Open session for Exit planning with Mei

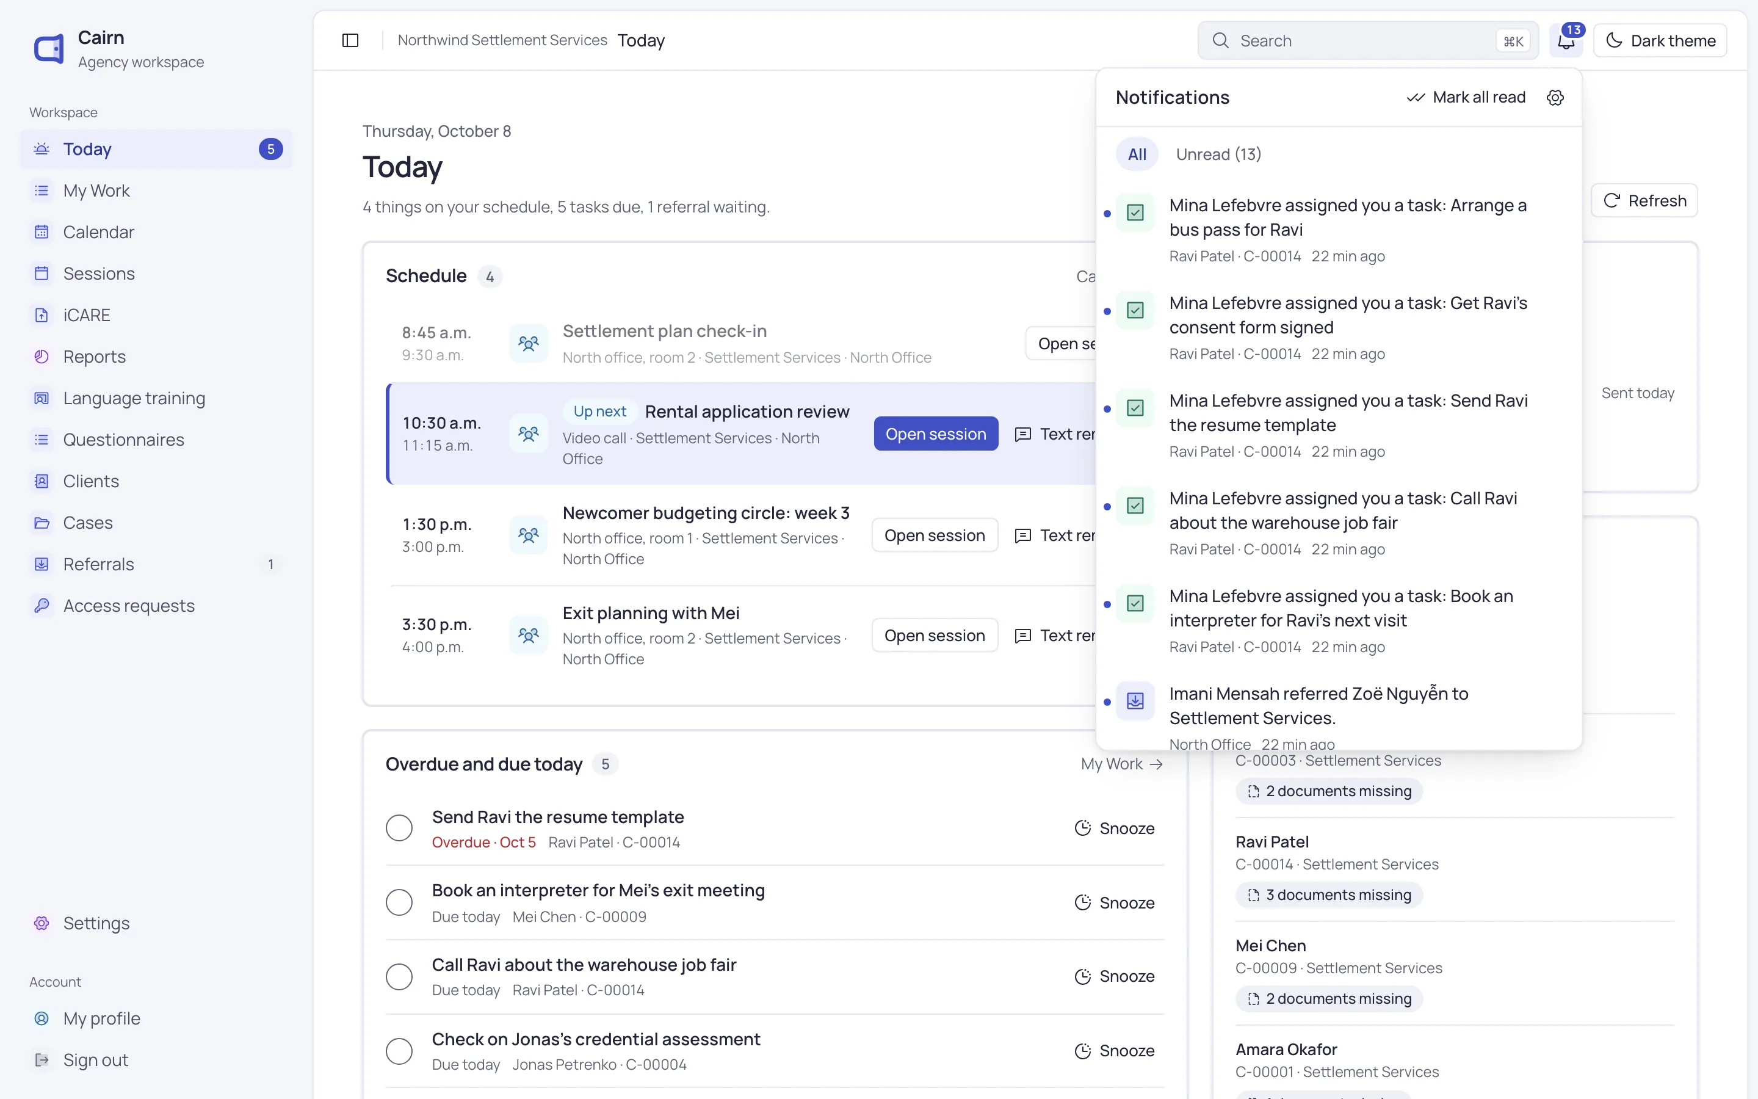coord(934,635)
